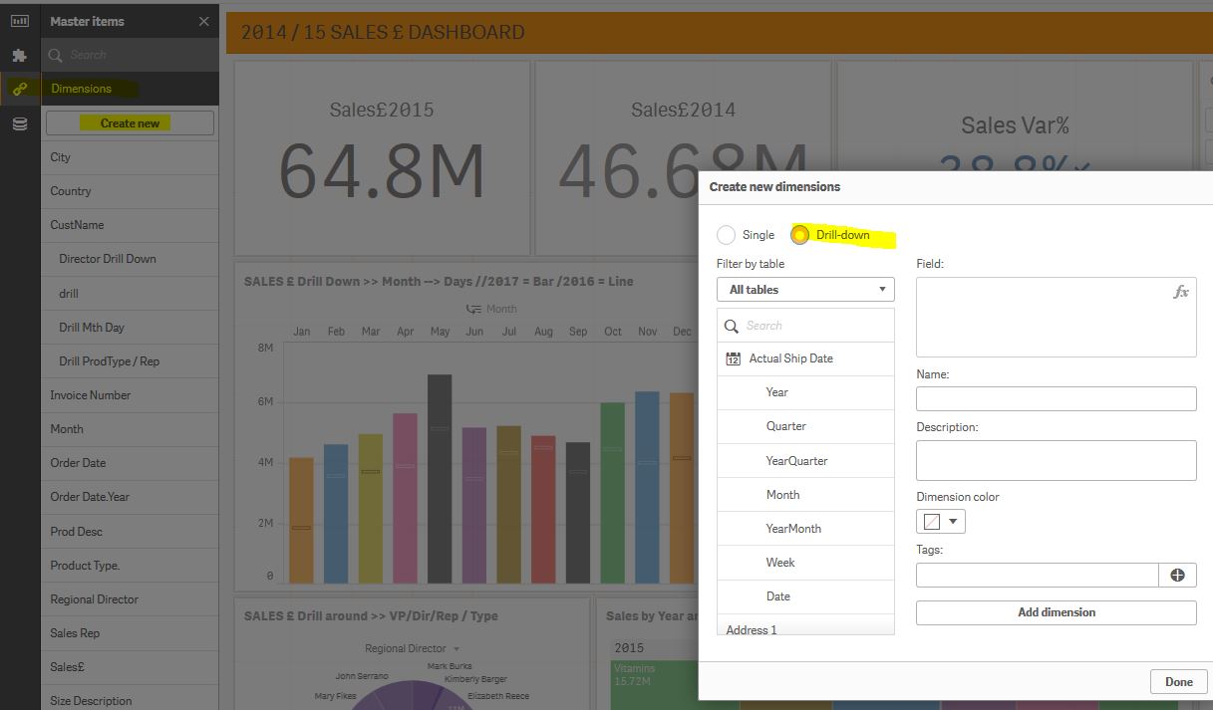Expand the Dimensions section header
Image resolution: width=1213 pixels, height=710 pixels.
click(x=82, y=89)
